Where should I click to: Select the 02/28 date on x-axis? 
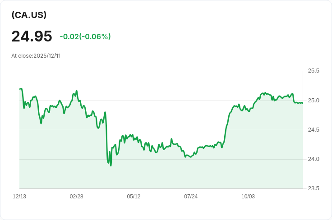tap(77, 197)
